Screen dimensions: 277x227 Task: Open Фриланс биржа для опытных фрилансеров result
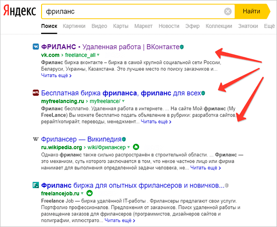pyautogui.click(x=133, y=185)
